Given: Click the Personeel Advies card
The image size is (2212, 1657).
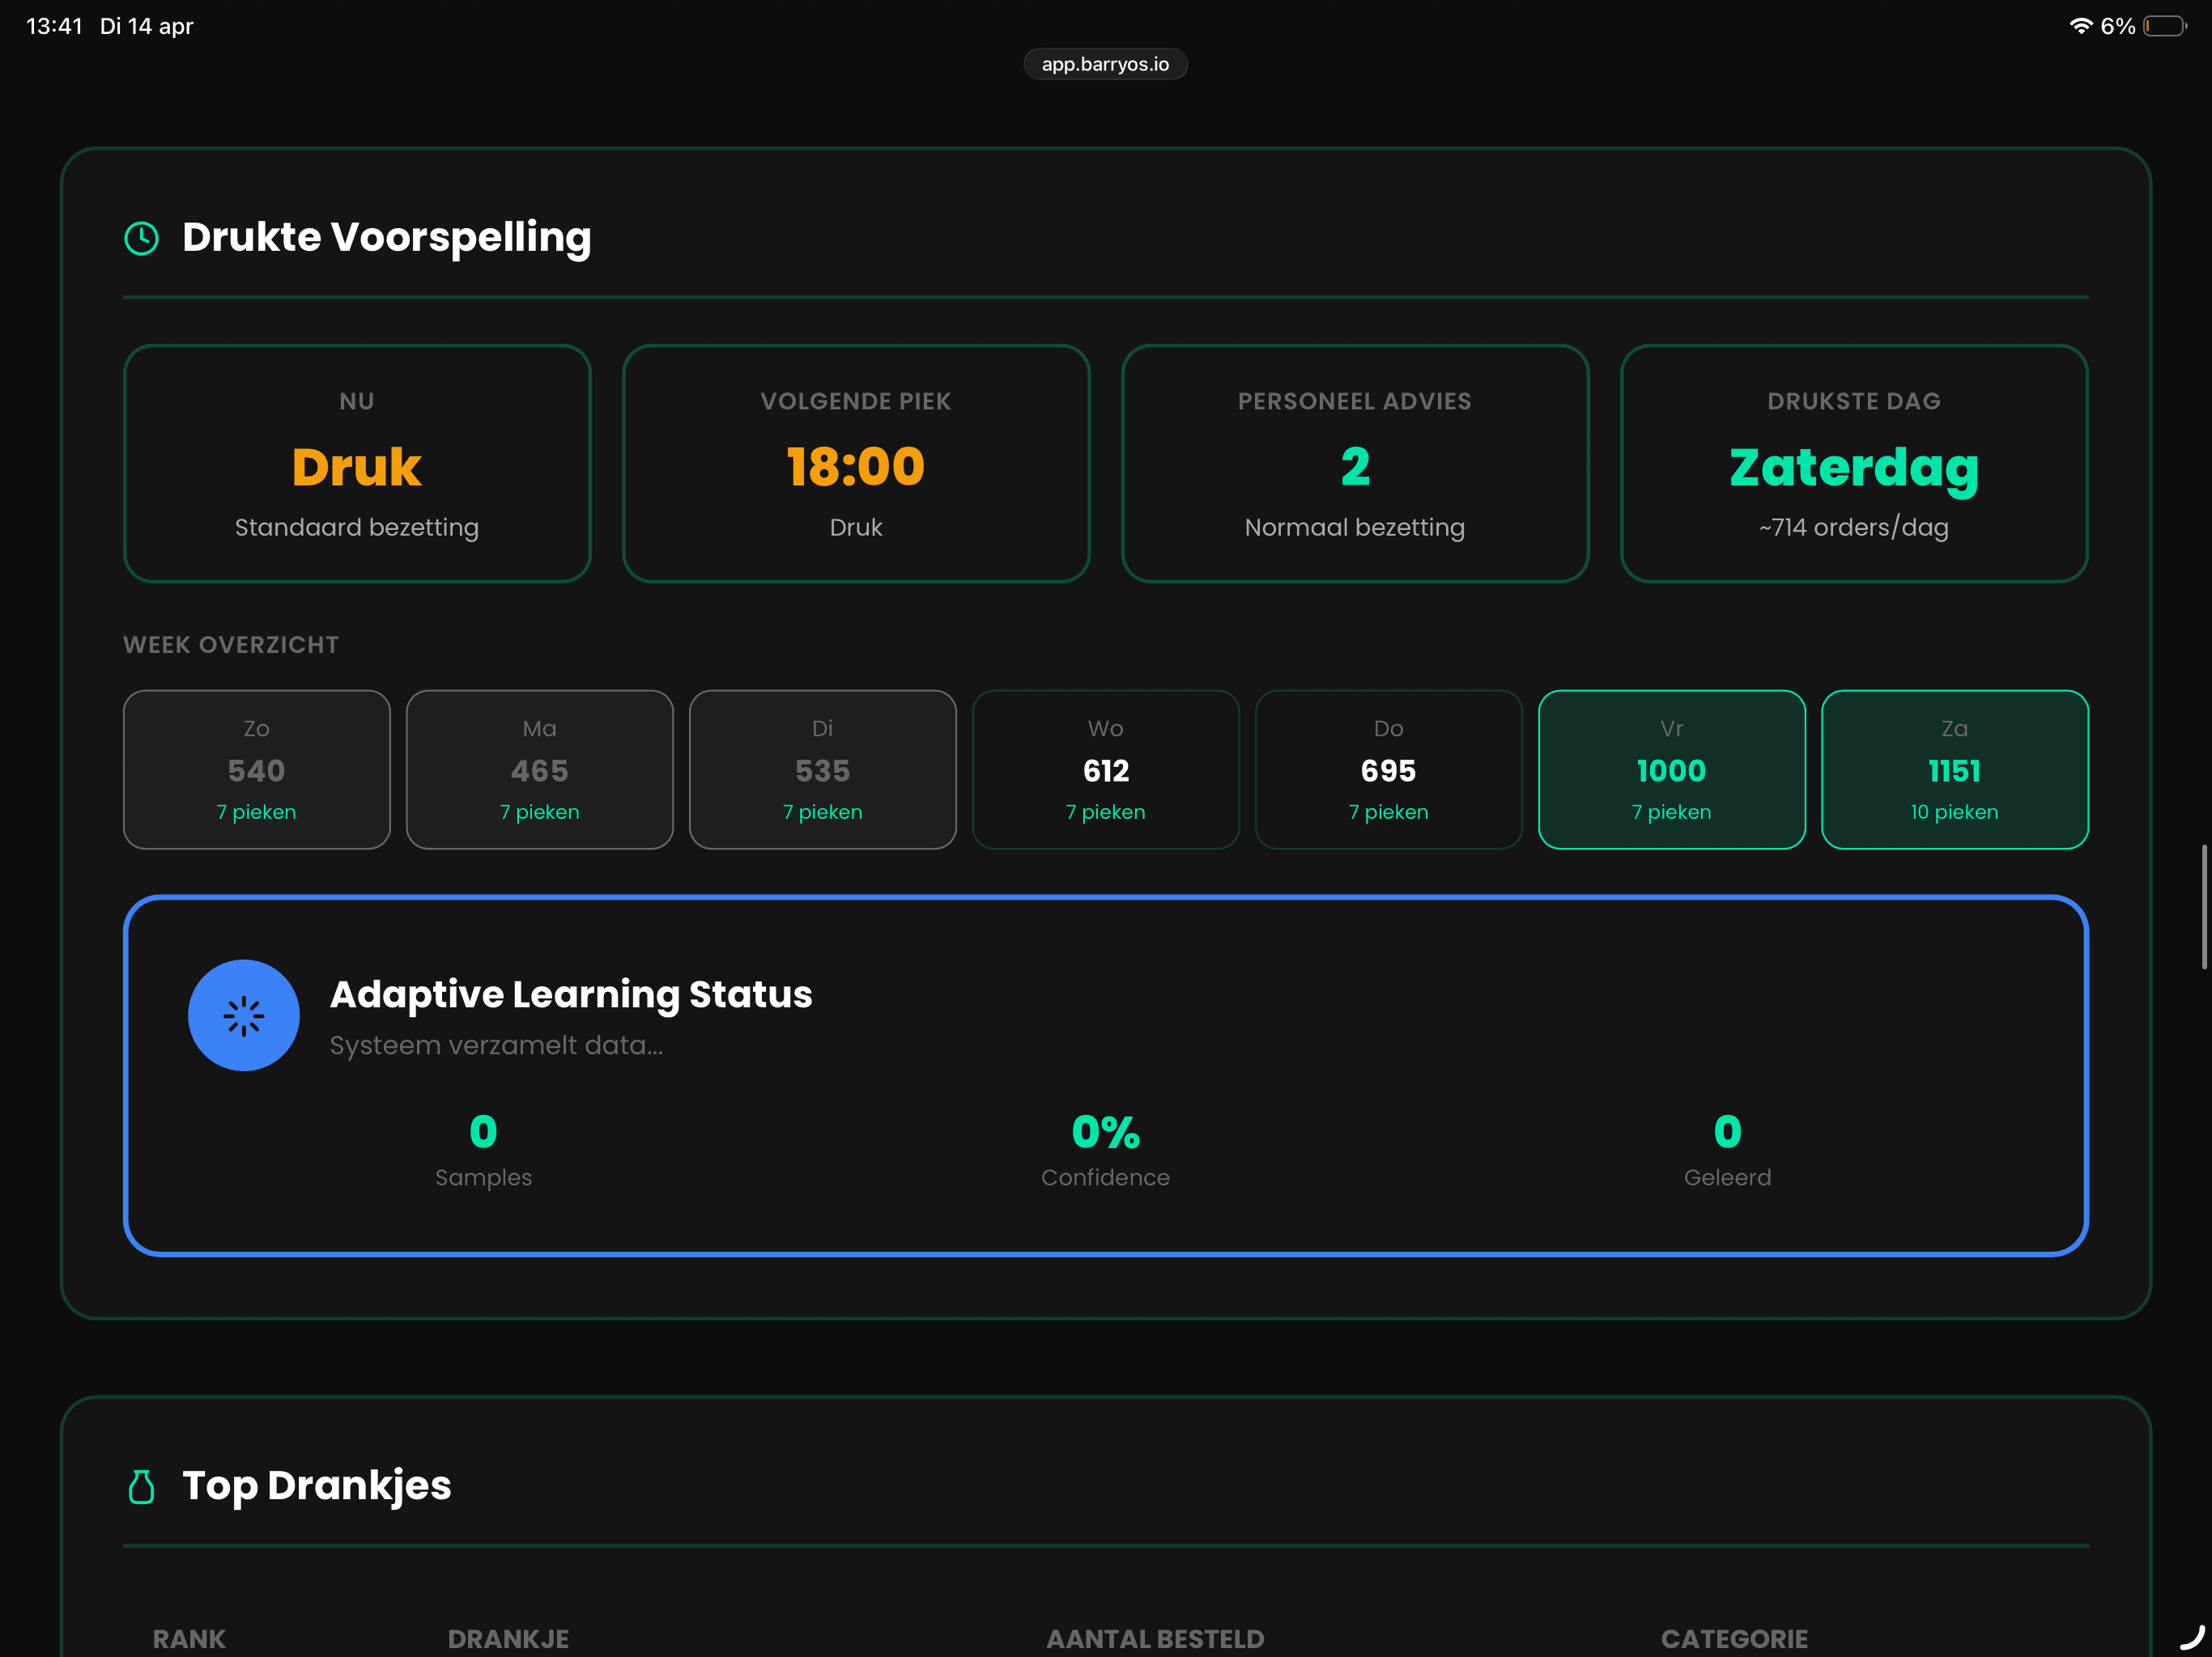Looking at the screenshot, I should pyautogui.click(x=1355, y=464).
